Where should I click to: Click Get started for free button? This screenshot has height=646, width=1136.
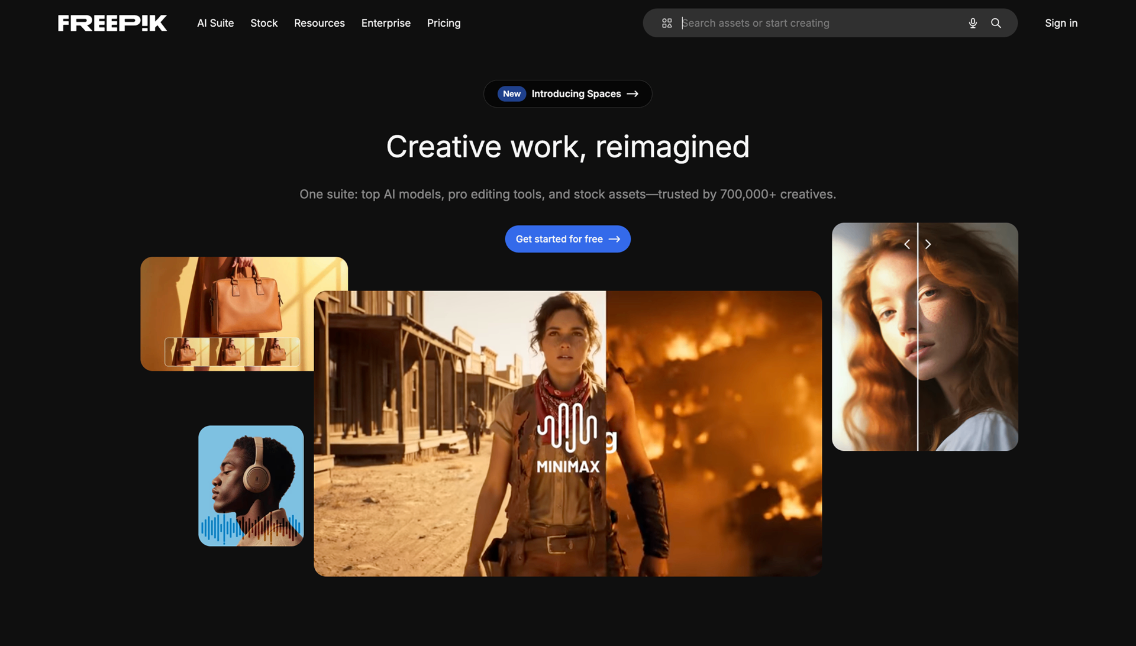(x=567, y=239)
